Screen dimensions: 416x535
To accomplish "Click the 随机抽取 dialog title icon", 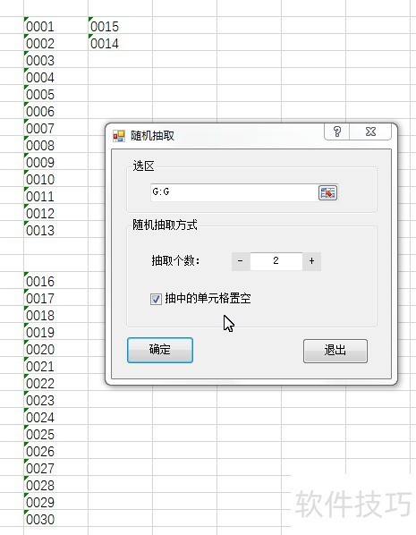I will (119, 136).
